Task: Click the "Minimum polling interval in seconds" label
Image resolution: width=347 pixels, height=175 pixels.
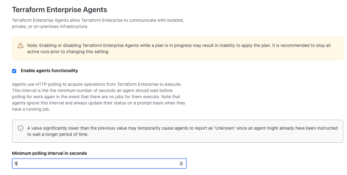Action: pos(49,153)
